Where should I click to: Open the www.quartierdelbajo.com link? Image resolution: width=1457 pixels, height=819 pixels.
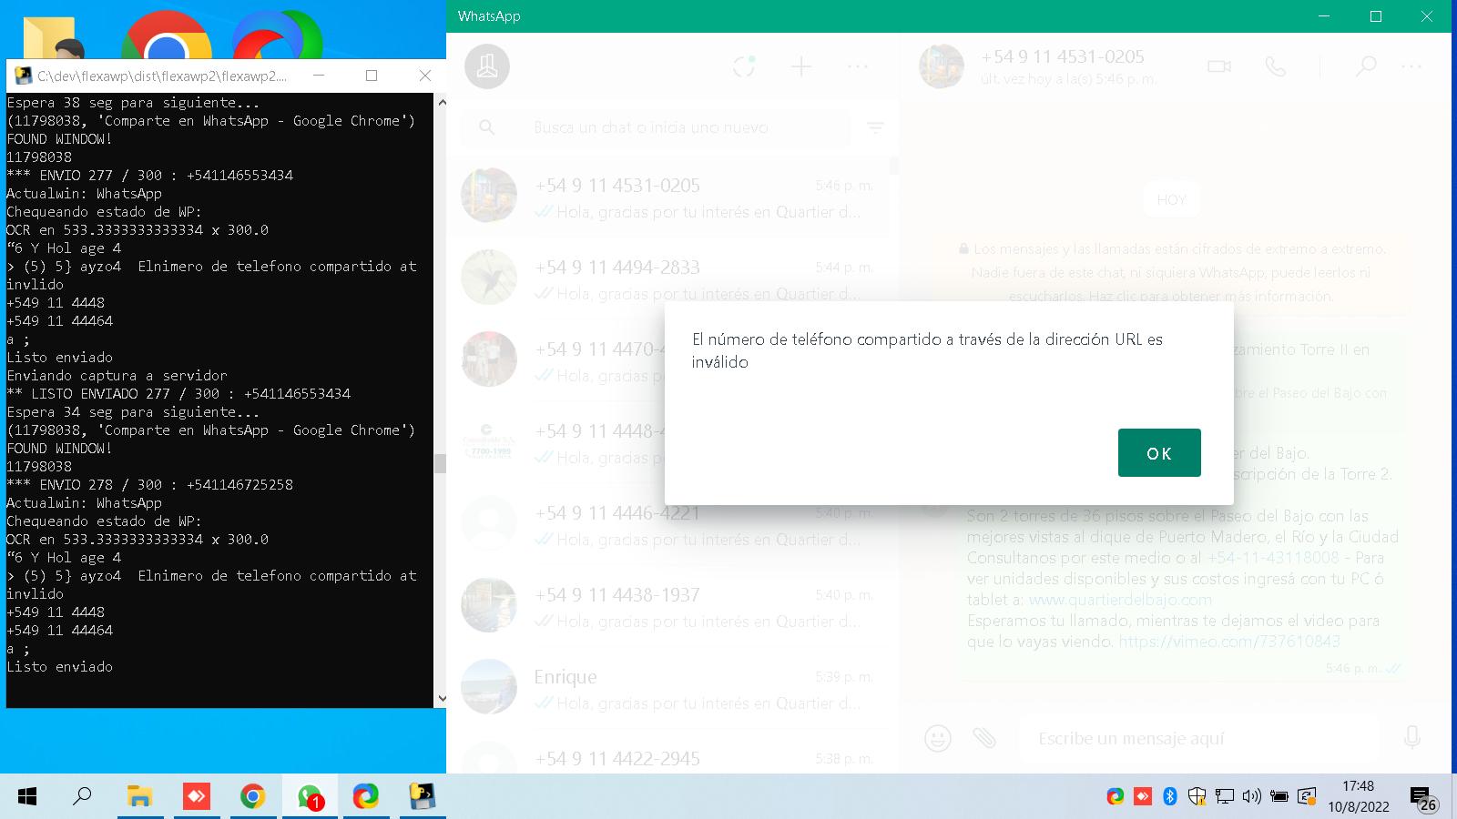[1120, 599]
